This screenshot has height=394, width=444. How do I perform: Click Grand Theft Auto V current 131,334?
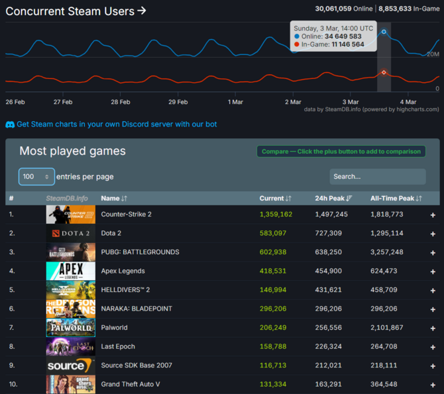click(x=273, y=384)
